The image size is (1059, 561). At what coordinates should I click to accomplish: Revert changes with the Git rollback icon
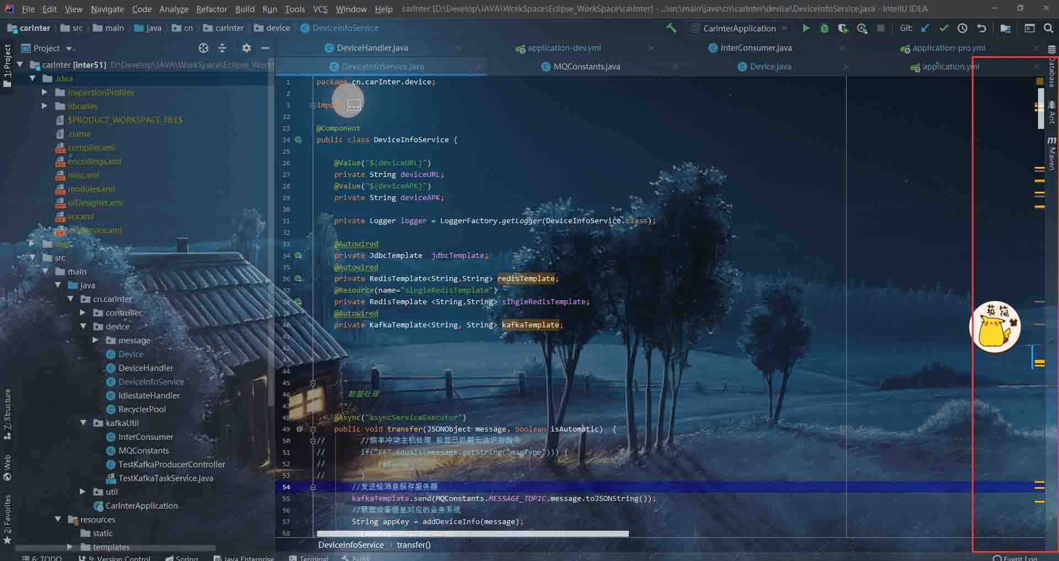click(981, 28)
